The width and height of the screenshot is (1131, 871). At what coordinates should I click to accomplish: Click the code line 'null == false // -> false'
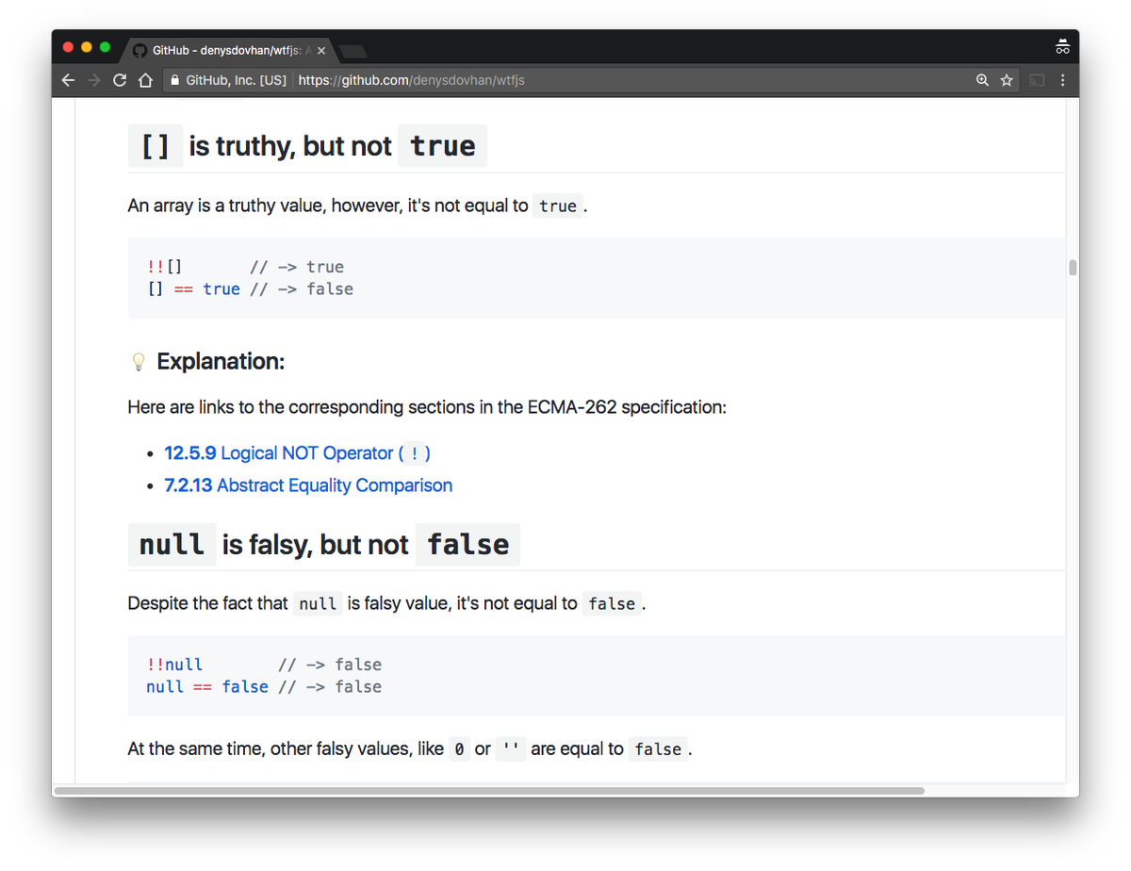(x=264, y=687)
